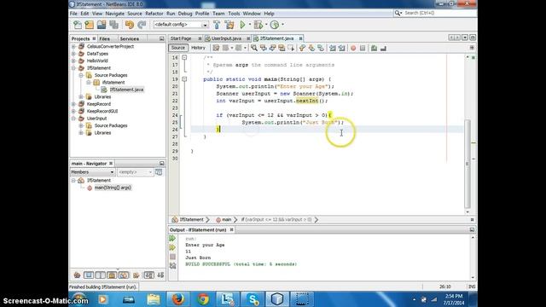Run the project with green play icon
This screenshot has height=307, width=546.
(x=242, y=25)
